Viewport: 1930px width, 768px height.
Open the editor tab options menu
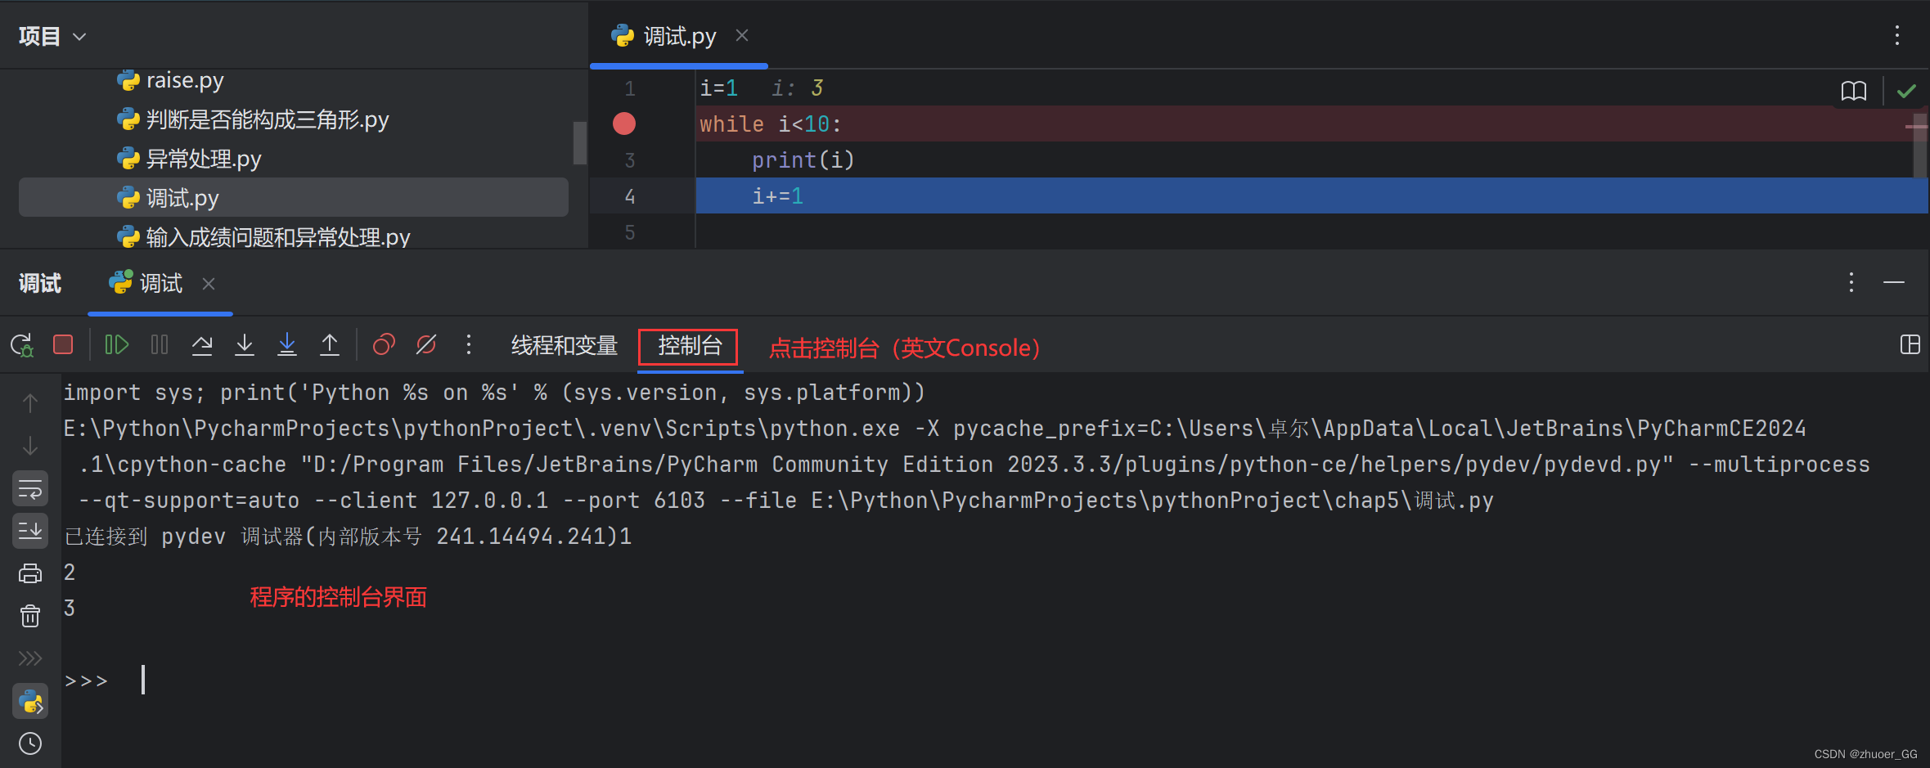point(1897,35)
